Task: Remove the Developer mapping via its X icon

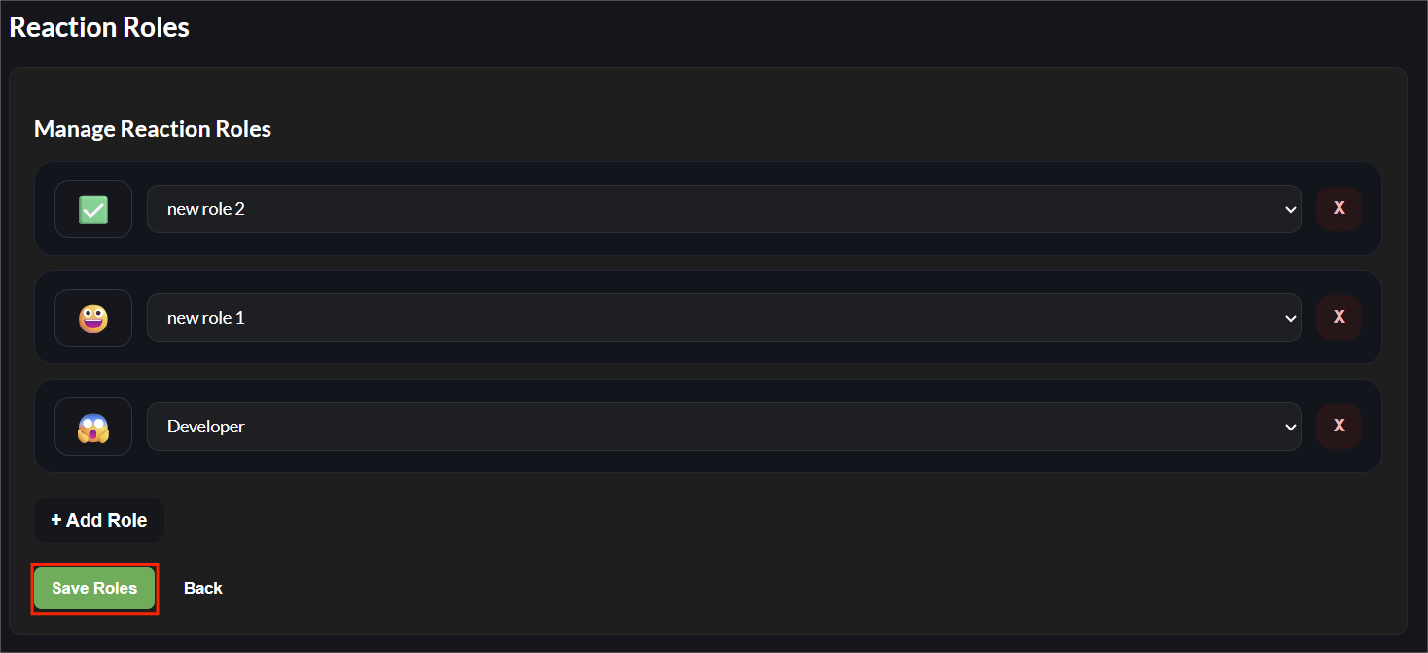Action: [x=1339, y=426]
